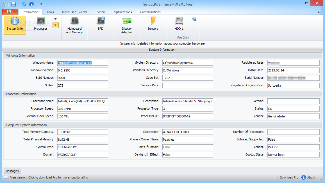
Task: Open the Messages tab at bottom
Action: tap(12, 171)
